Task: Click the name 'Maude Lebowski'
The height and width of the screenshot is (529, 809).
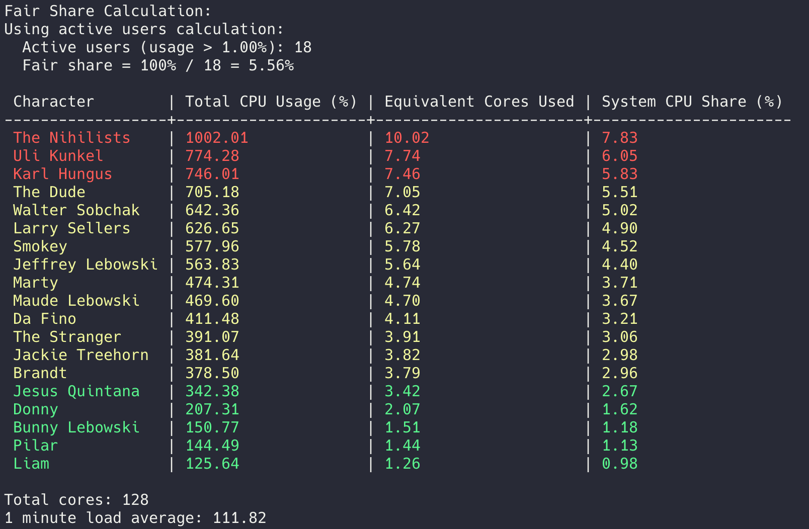Action: 76,301
